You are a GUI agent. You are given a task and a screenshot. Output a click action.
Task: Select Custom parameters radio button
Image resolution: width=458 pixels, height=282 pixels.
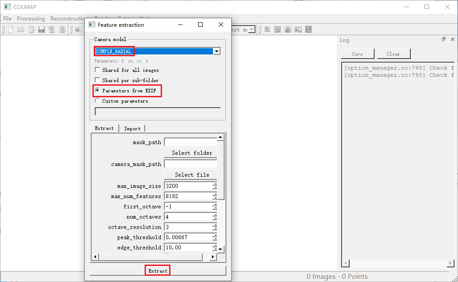(x=97, y=100)
